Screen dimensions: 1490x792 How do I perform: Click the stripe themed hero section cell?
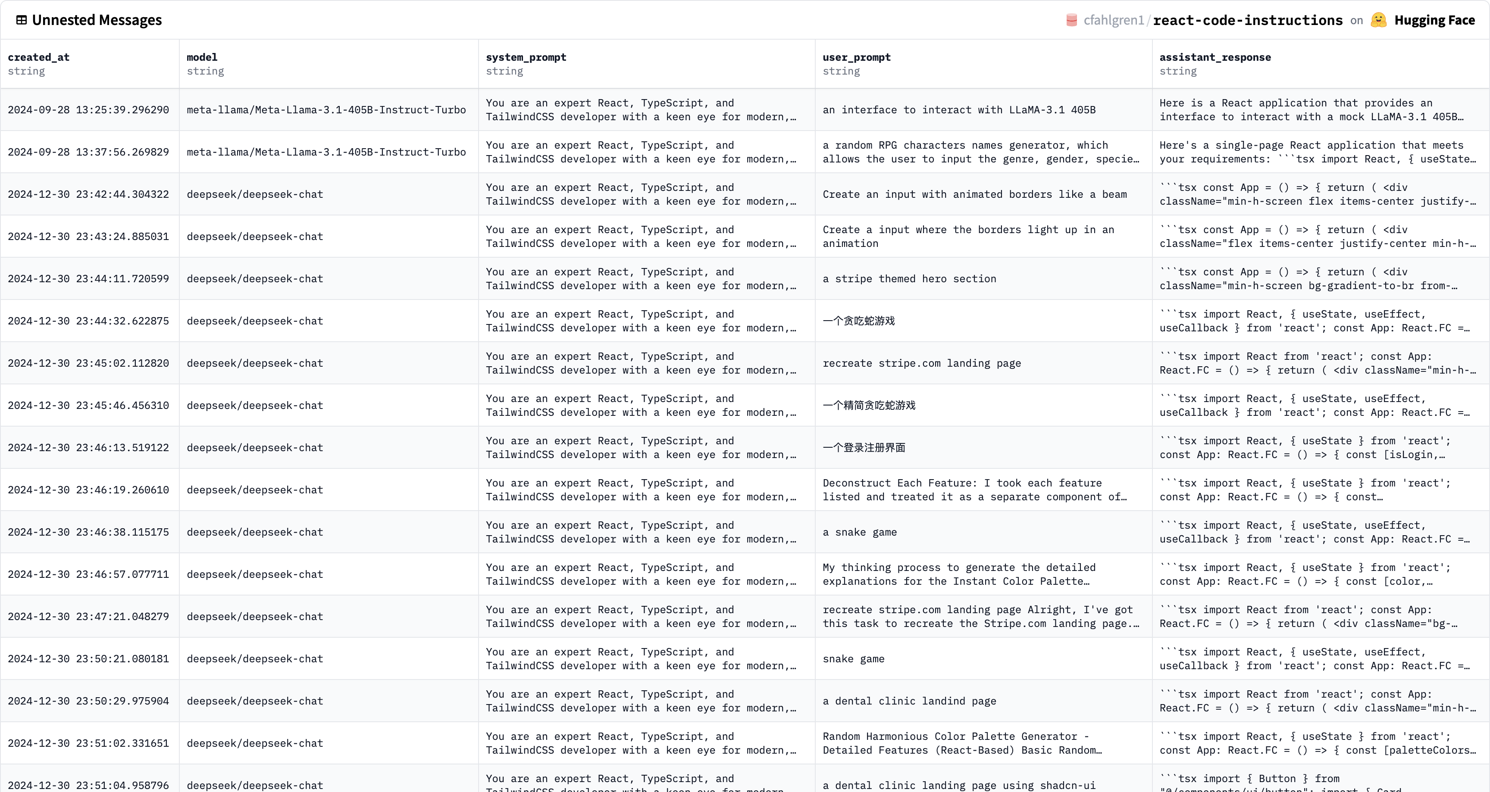tap(909, 279)
